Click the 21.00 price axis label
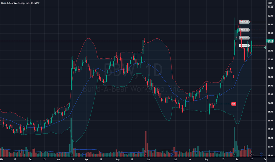 point(270,138)
